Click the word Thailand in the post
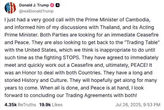Viewport: 164px width, 110px height. click(110, 27)
